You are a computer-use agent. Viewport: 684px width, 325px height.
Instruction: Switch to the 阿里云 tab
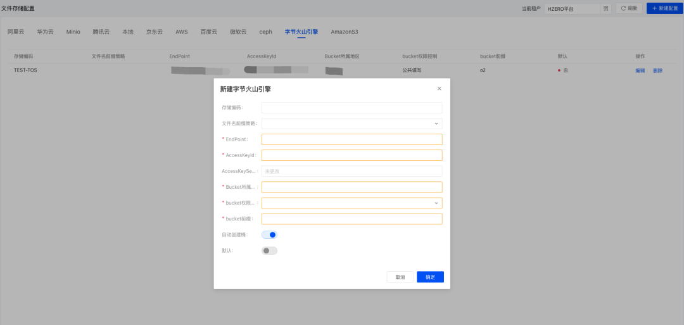click(x=16, y=32)
